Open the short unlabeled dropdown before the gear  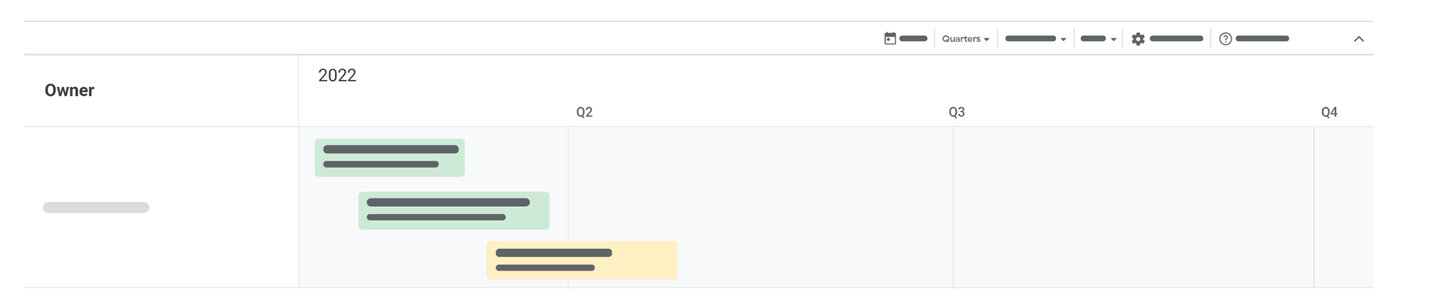[1098, 39]
